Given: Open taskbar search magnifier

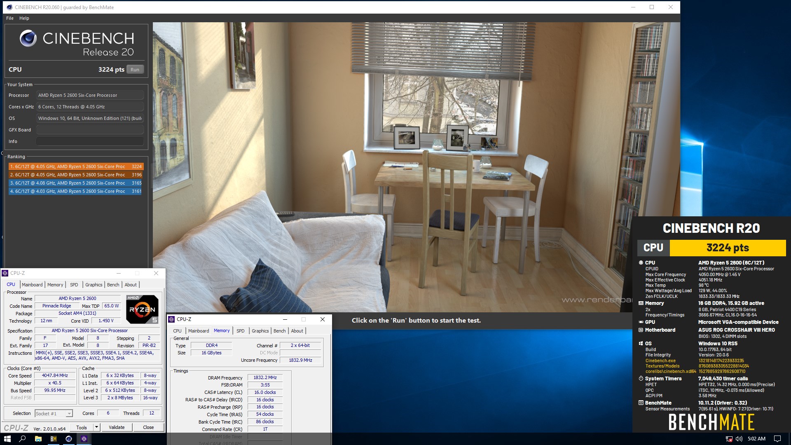Looking at the screenshot, I should pyautogui.click(x=23, y=439).
